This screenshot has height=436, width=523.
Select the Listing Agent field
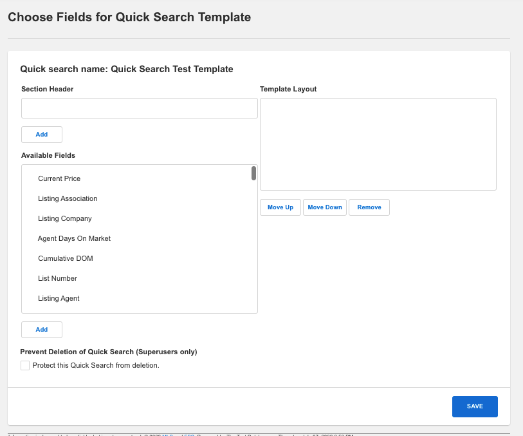point(58,298)
